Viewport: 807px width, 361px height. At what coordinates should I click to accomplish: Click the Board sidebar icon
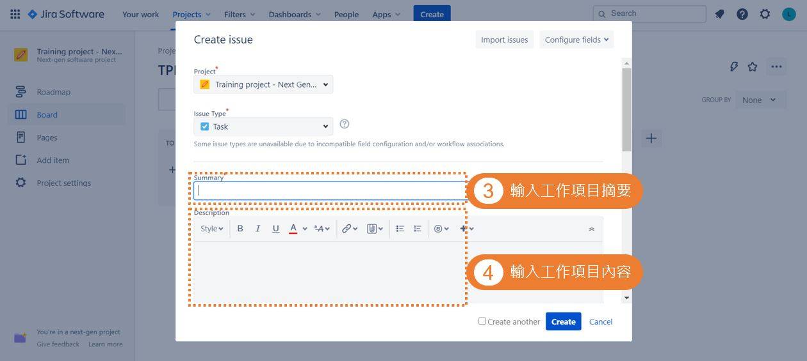point(20,114)
